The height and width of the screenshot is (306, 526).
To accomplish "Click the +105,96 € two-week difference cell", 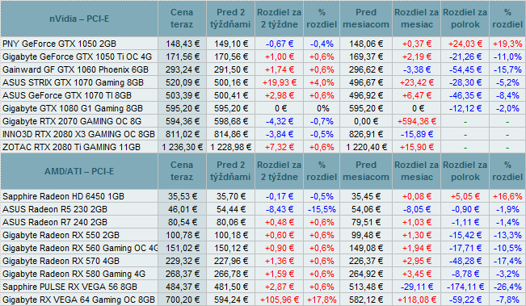I will click(279, 300).
